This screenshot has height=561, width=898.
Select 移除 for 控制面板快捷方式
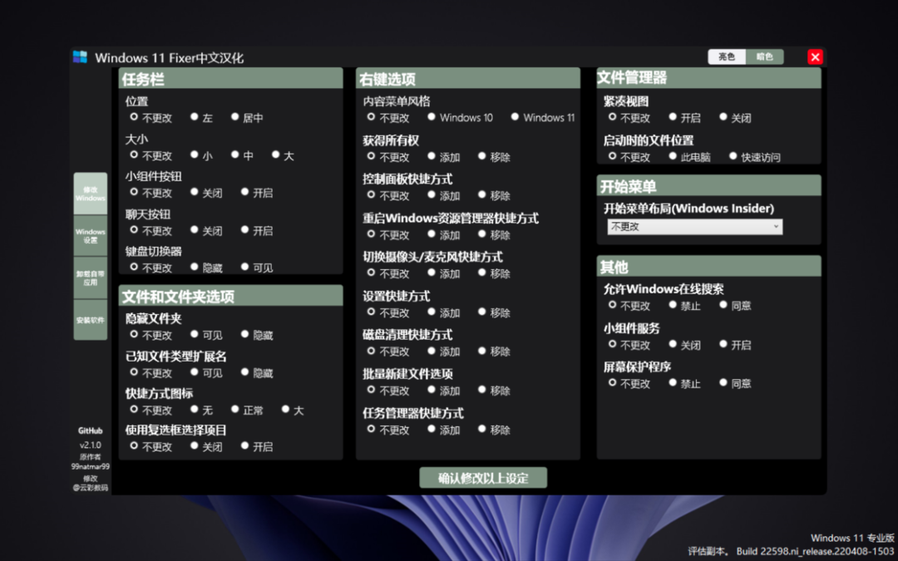pyautogui.click(x=494, y=196)
